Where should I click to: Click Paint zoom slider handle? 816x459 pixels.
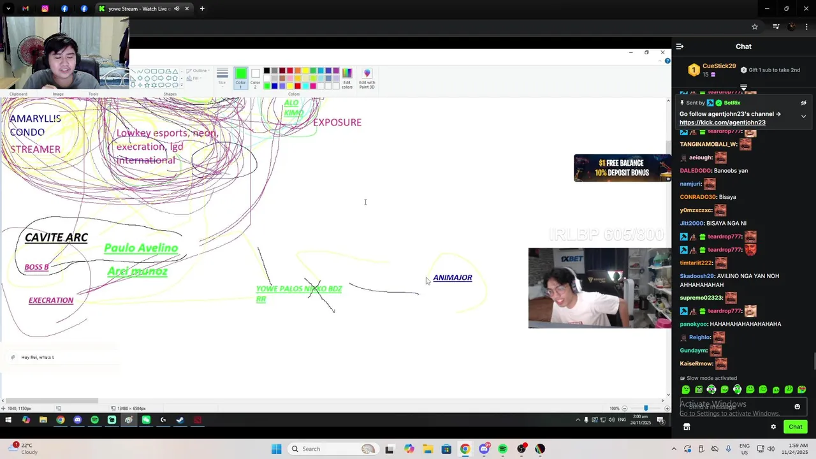tap(646, 408)
